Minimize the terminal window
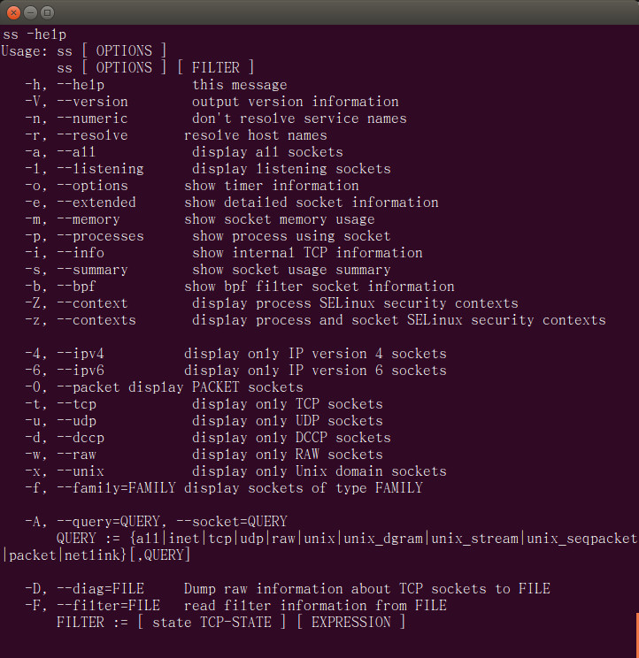The height and width of the screenshot is (658, 639). point(30,12)
